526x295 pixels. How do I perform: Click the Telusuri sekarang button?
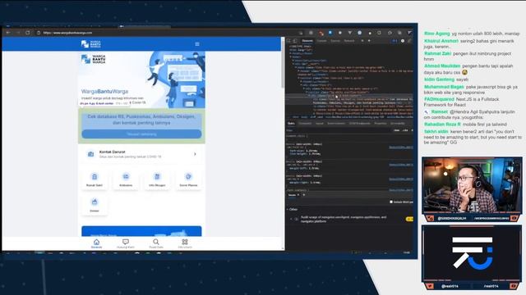coord(141,134)
